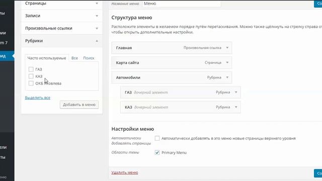This screenshot has width=322, height=181.
Task: Select the Главная menu item bar
Action: (x=172, y=48)
